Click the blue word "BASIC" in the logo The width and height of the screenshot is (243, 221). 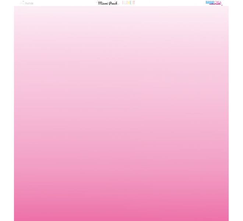tap(209, 2)
